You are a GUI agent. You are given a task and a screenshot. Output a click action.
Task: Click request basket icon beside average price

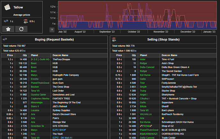(6, 21)
